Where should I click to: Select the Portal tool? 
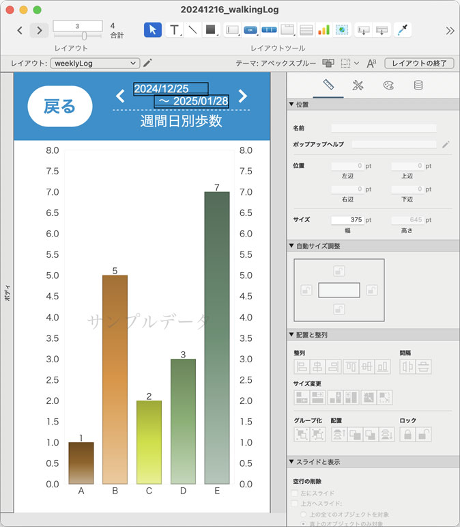(306, 30)
